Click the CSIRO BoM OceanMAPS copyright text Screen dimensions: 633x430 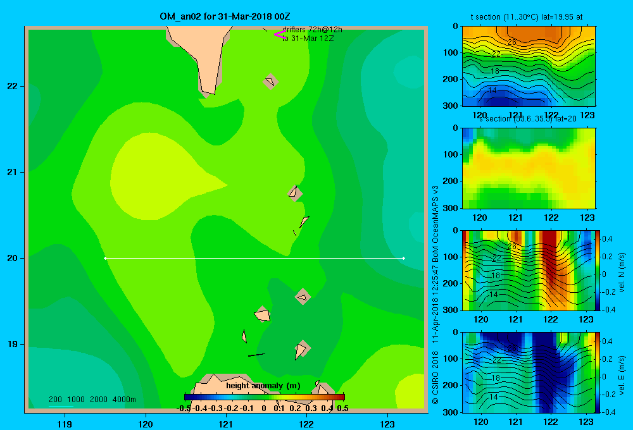coord(436,295)
